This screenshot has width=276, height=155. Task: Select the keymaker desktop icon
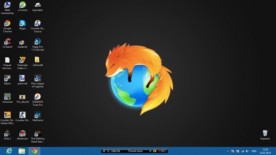[x=38, y=7]
